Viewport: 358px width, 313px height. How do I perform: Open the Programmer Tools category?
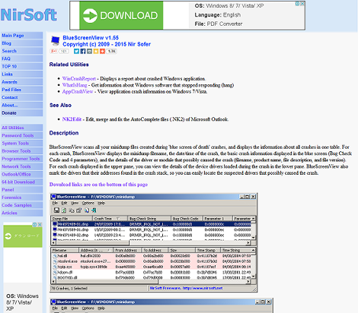21,159
